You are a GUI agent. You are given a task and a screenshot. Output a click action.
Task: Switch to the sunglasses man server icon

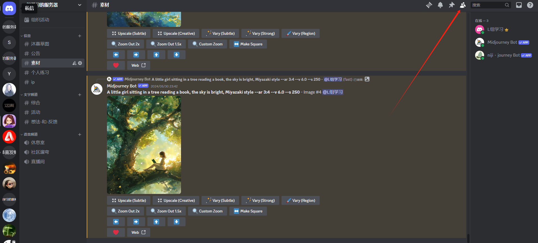click(9, 184)
